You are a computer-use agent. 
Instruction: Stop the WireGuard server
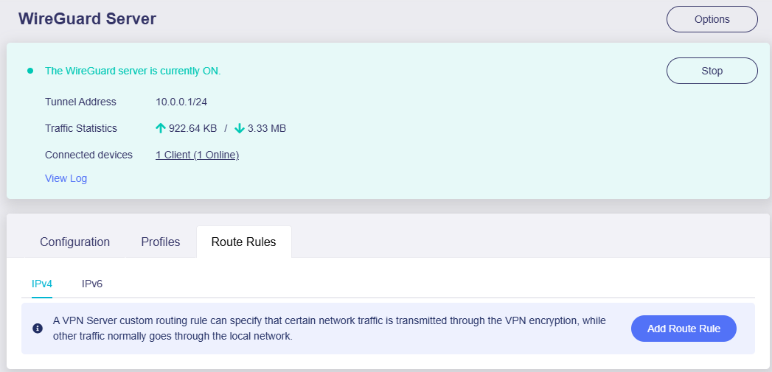click(712, 71)
